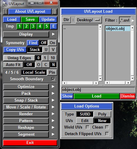Expand the Display arrow
The width and height of the screenshot is (137, 149).
[x=53, y=34]
